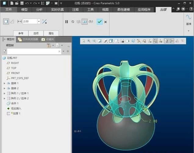Screen dimensions: 194x153
Task: Zoom in using the graphics toolbar magnifier
Action: (88, 41)
